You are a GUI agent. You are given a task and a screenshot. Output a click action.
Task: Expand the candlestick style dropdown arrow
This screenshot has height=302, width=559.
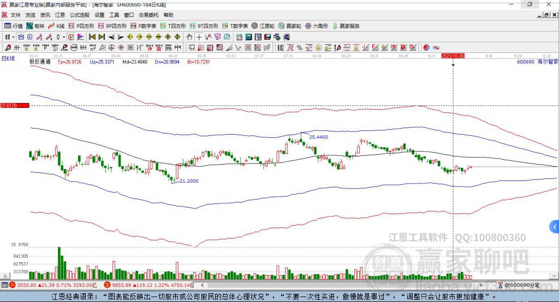(64, 37)
